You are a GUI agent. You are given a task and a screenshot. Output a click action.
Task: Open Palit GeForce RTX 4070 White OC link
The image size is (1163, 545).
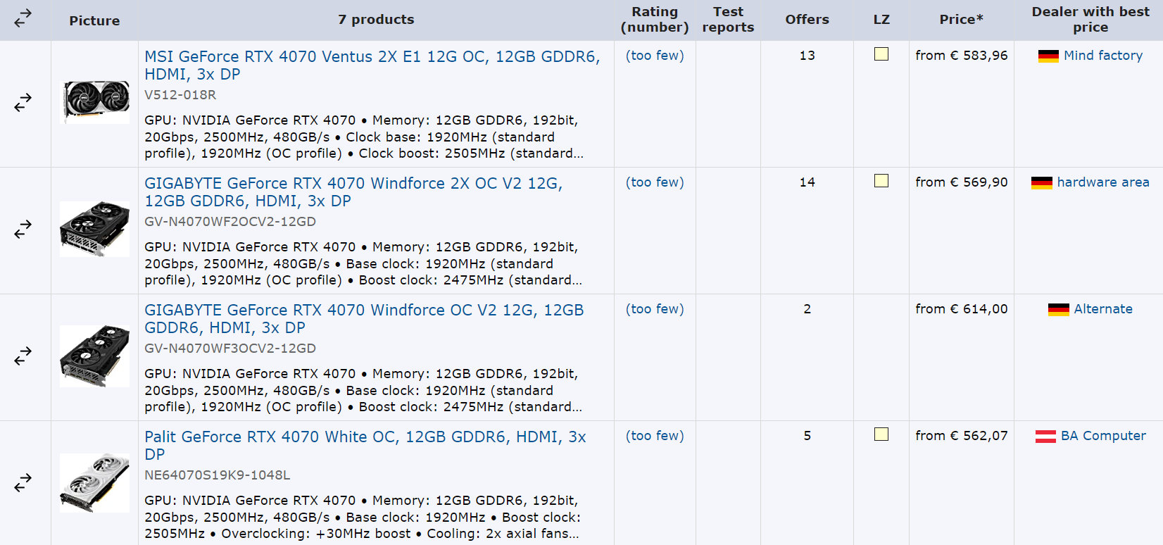click(x=365, y=446)
